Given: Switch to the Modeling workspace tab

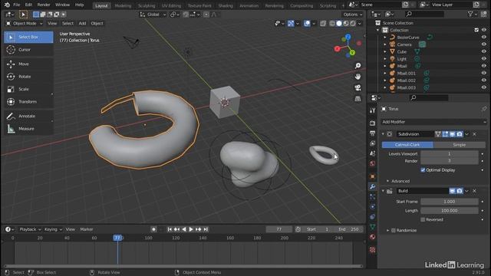Looking at the screenshot, I should pos(123,5).
